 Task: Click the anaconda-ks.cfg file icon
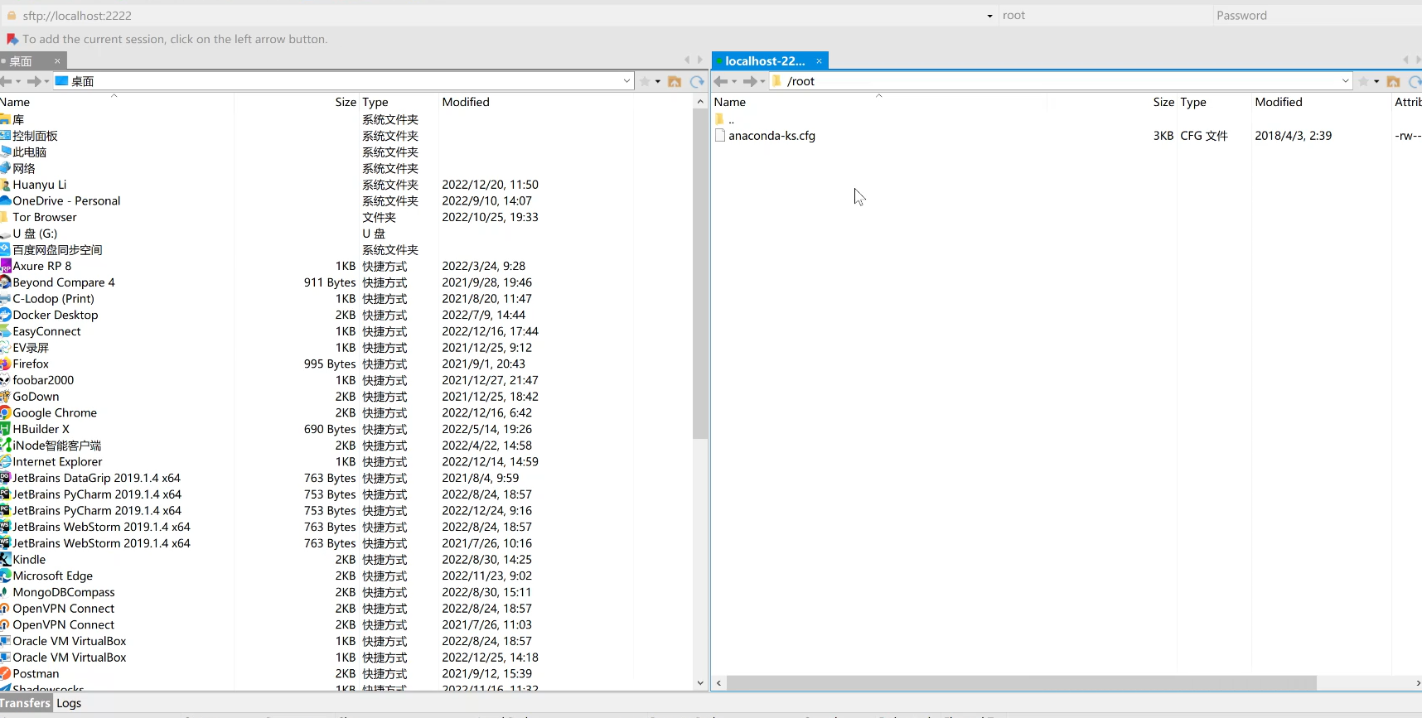pyautogui.click(x=720, y=136)
